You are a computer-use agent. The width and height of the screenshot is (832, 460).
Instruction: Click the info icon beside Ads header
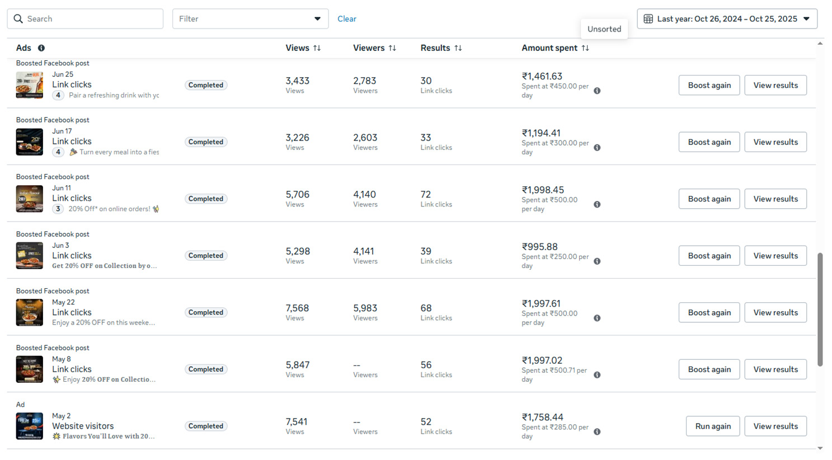click(x=41, y=48)
